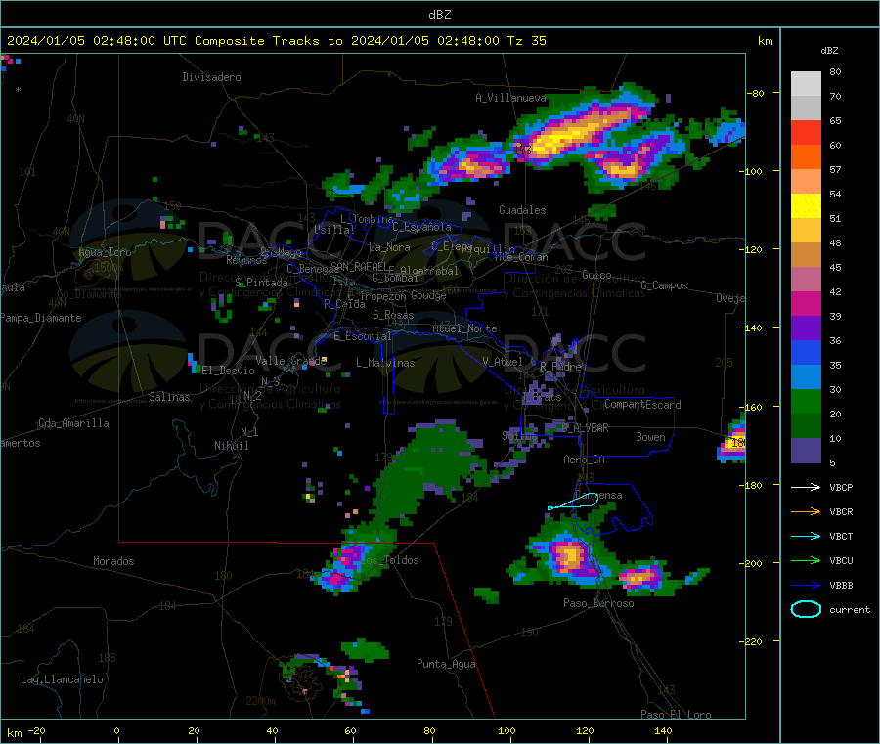Click the 'Tz 35' header value
Viewport: 880px width, 744px height.
pos(526,41)
